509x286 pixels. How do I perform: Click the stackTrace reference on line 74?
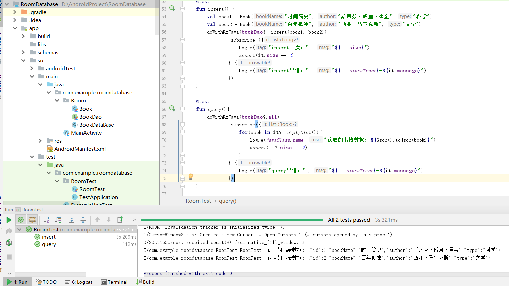click(360, 171)
